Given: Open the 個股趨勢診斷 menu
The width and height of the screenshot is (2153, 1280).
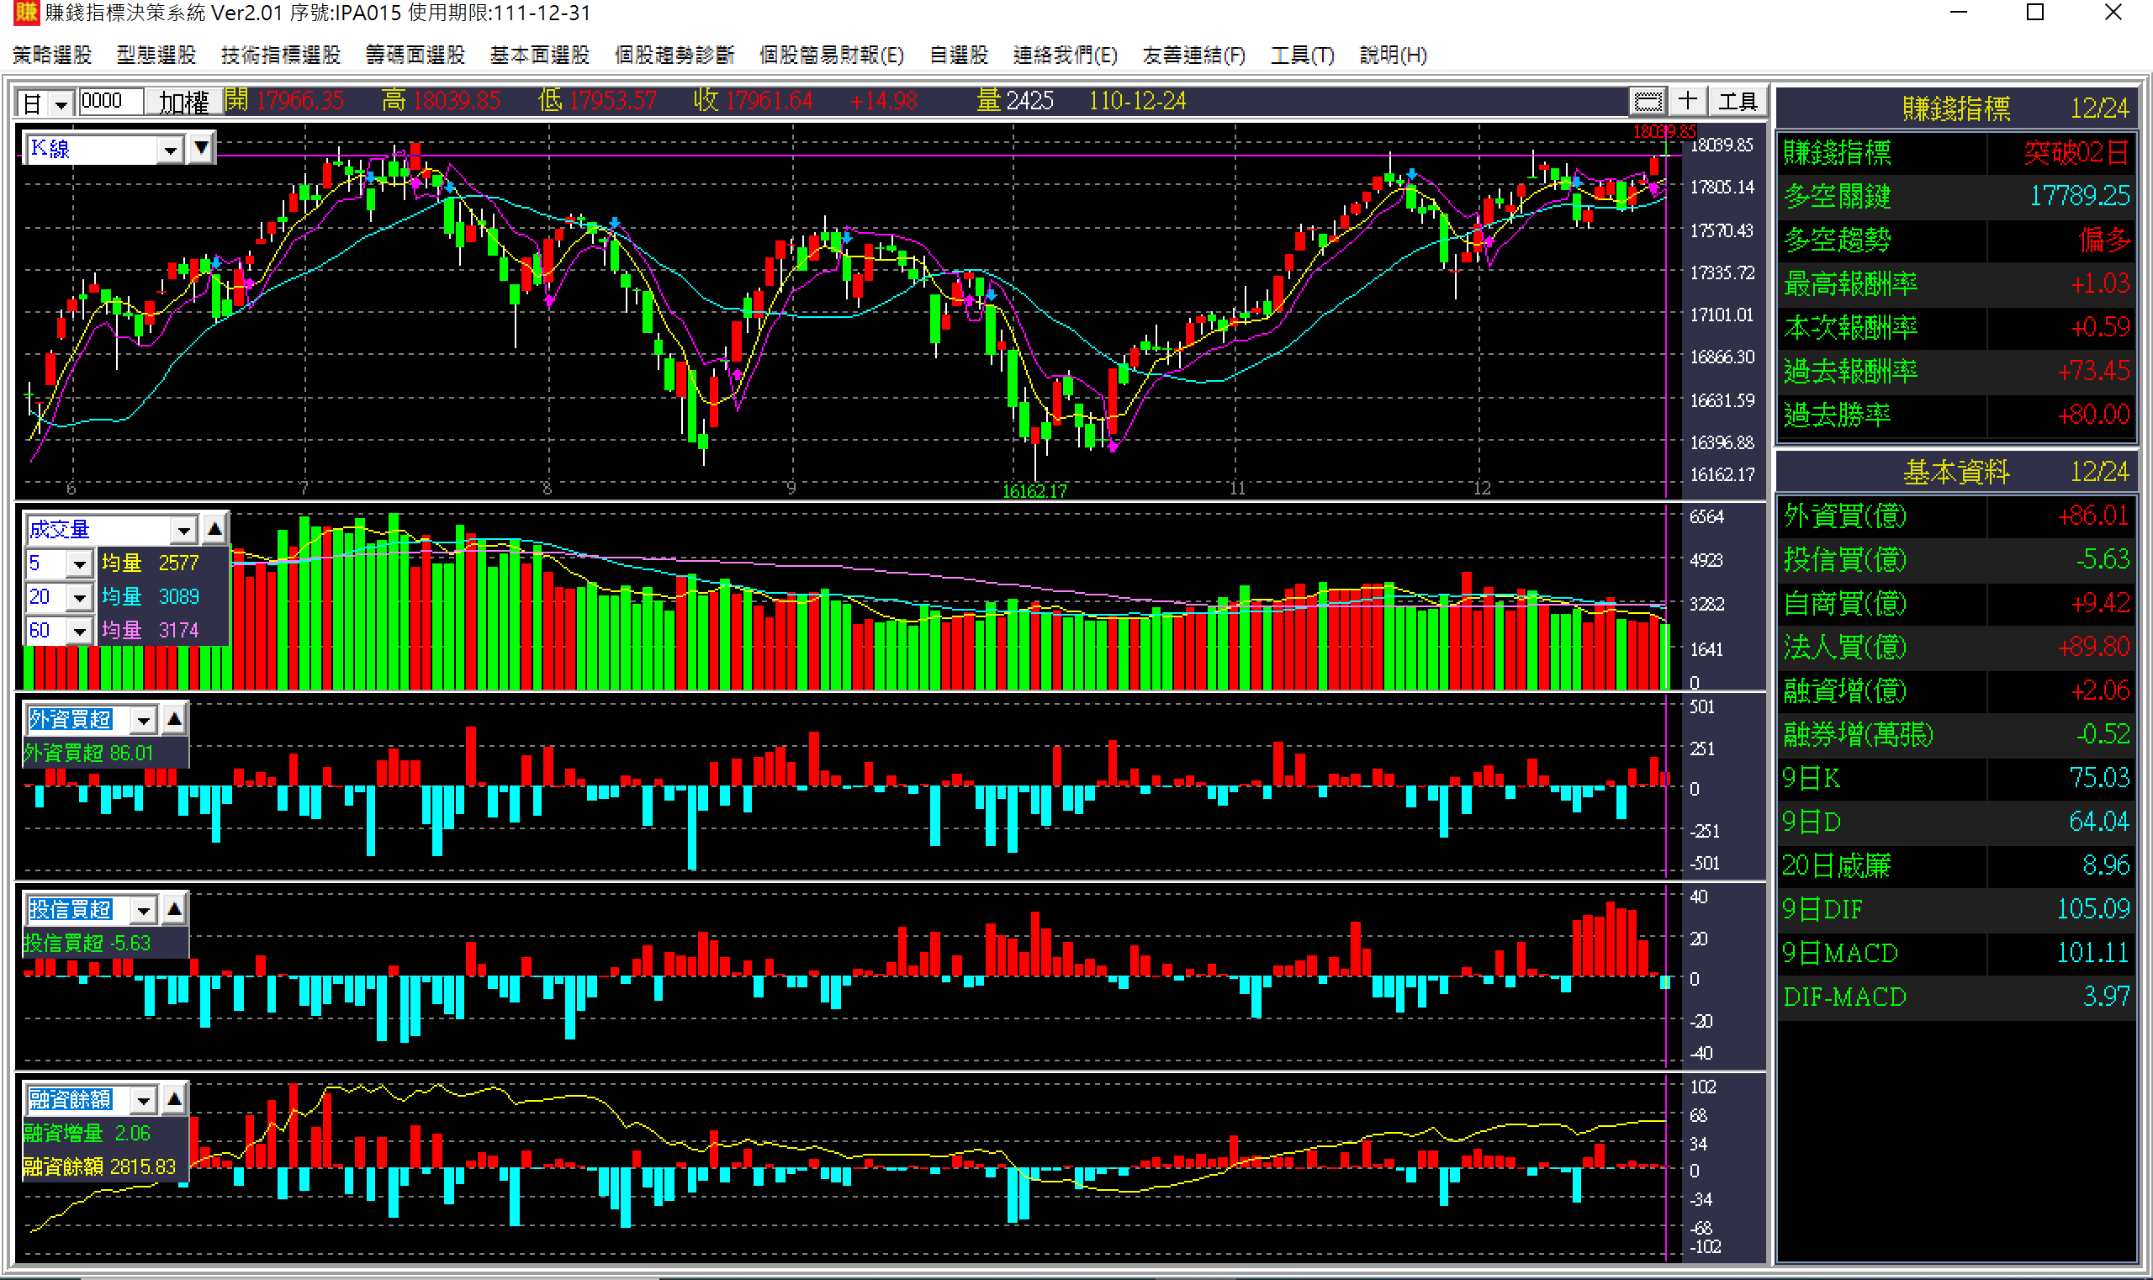Looking at the screenshot, I should (x=674, y=56).
